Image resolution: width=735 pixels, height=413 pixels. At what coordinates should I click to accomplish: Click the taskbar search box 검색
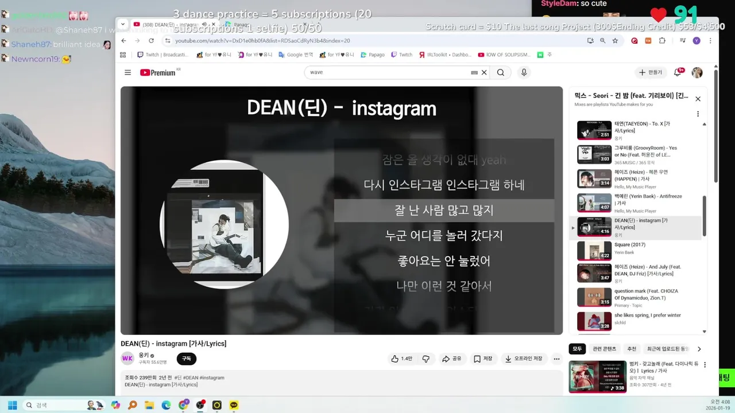(64, 405)
